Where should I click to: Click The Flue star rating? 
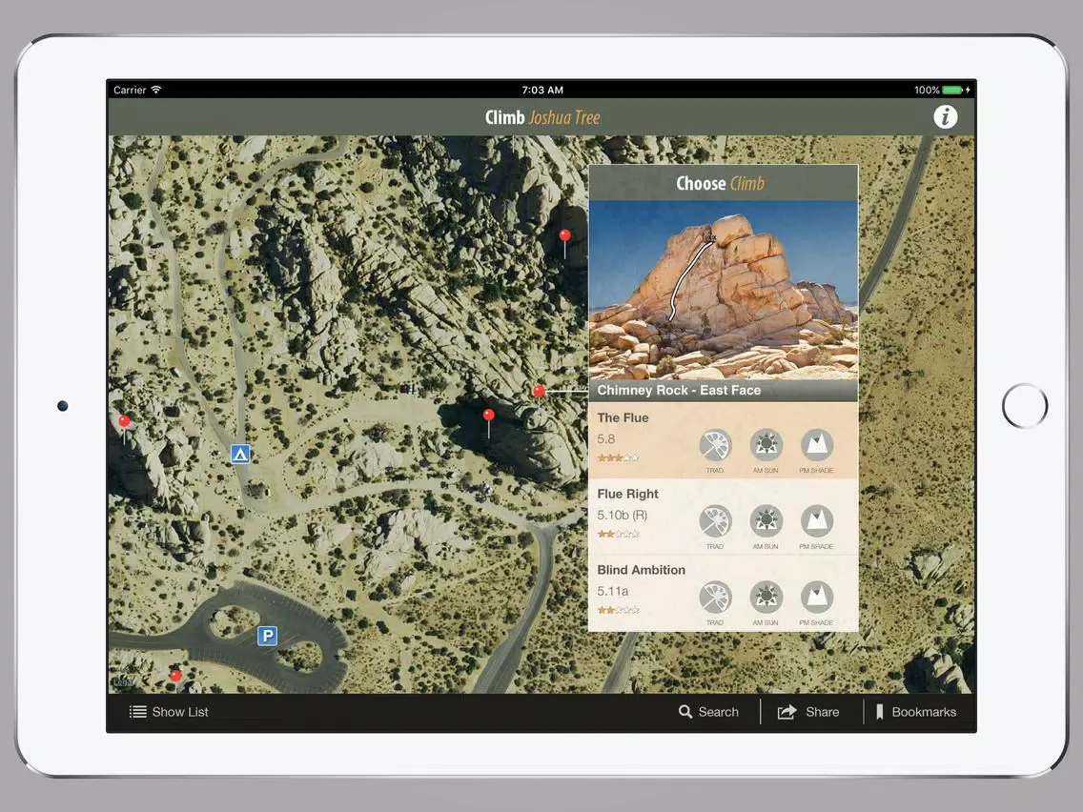[x=618, y=457]
